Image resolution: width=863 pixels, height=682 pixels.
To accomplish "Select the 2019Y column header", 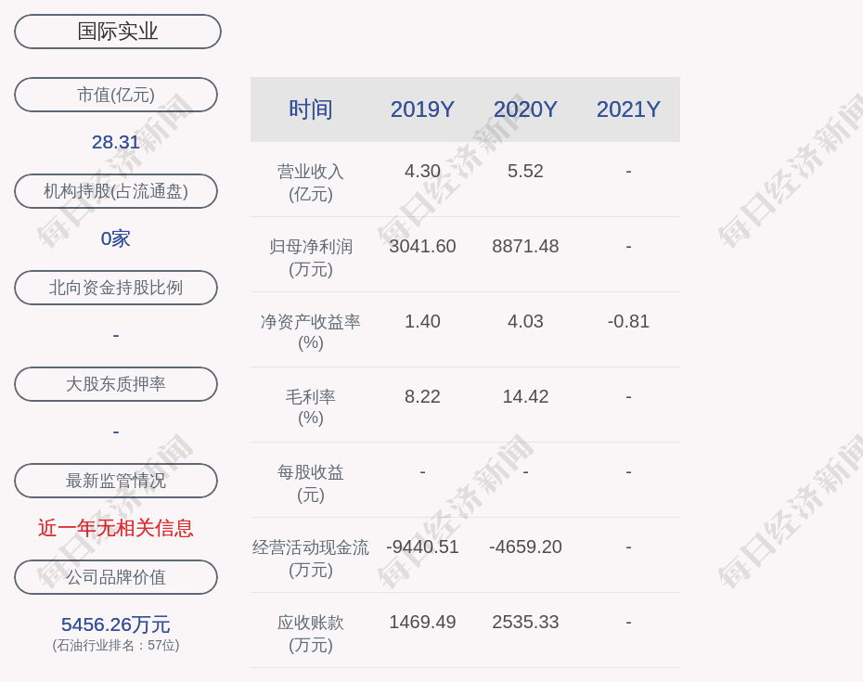I will pyautogui.click(x=423, y=109).
